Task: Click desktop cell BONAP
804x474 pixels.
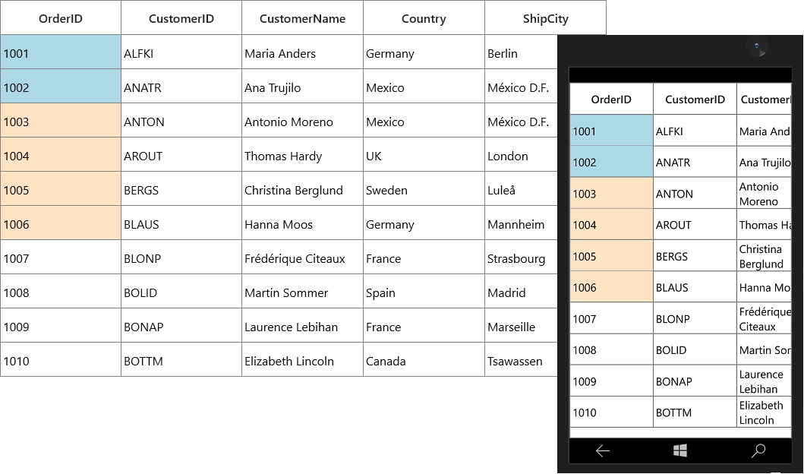Action: point(181,326)
